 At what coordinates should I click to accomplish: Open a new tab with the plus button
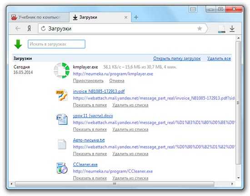pos(136,17)
